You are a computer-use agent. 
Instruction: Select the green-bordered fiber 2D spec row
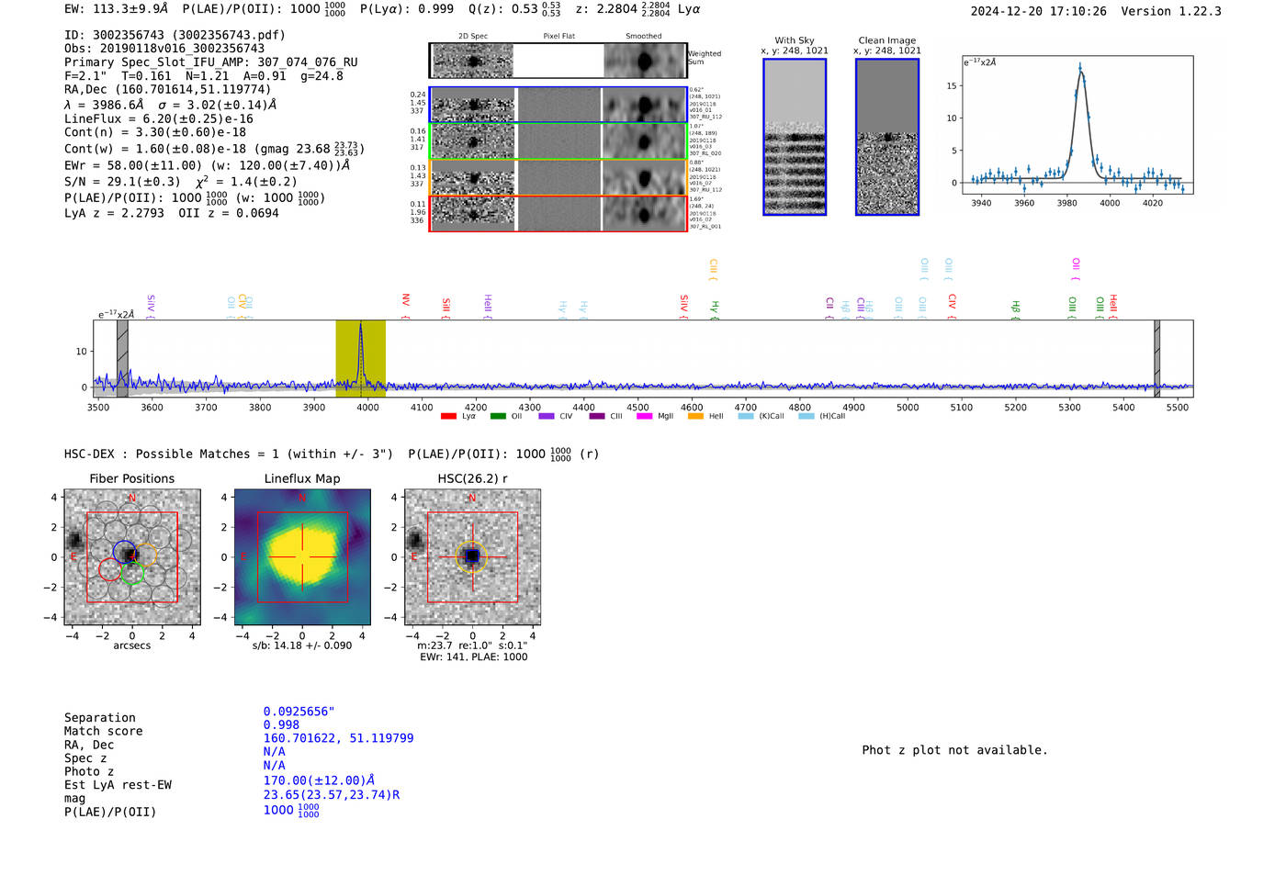[558, 141]
